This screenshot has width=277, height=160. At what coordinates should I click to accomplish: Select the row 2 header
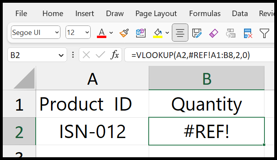pos(19,131)
